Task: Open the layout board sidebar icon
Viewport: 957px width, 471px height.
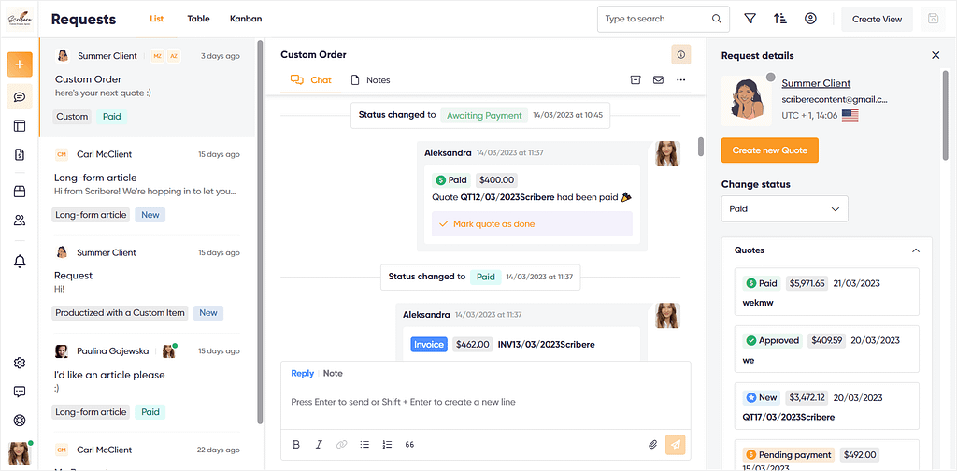Action: point(20,126)
